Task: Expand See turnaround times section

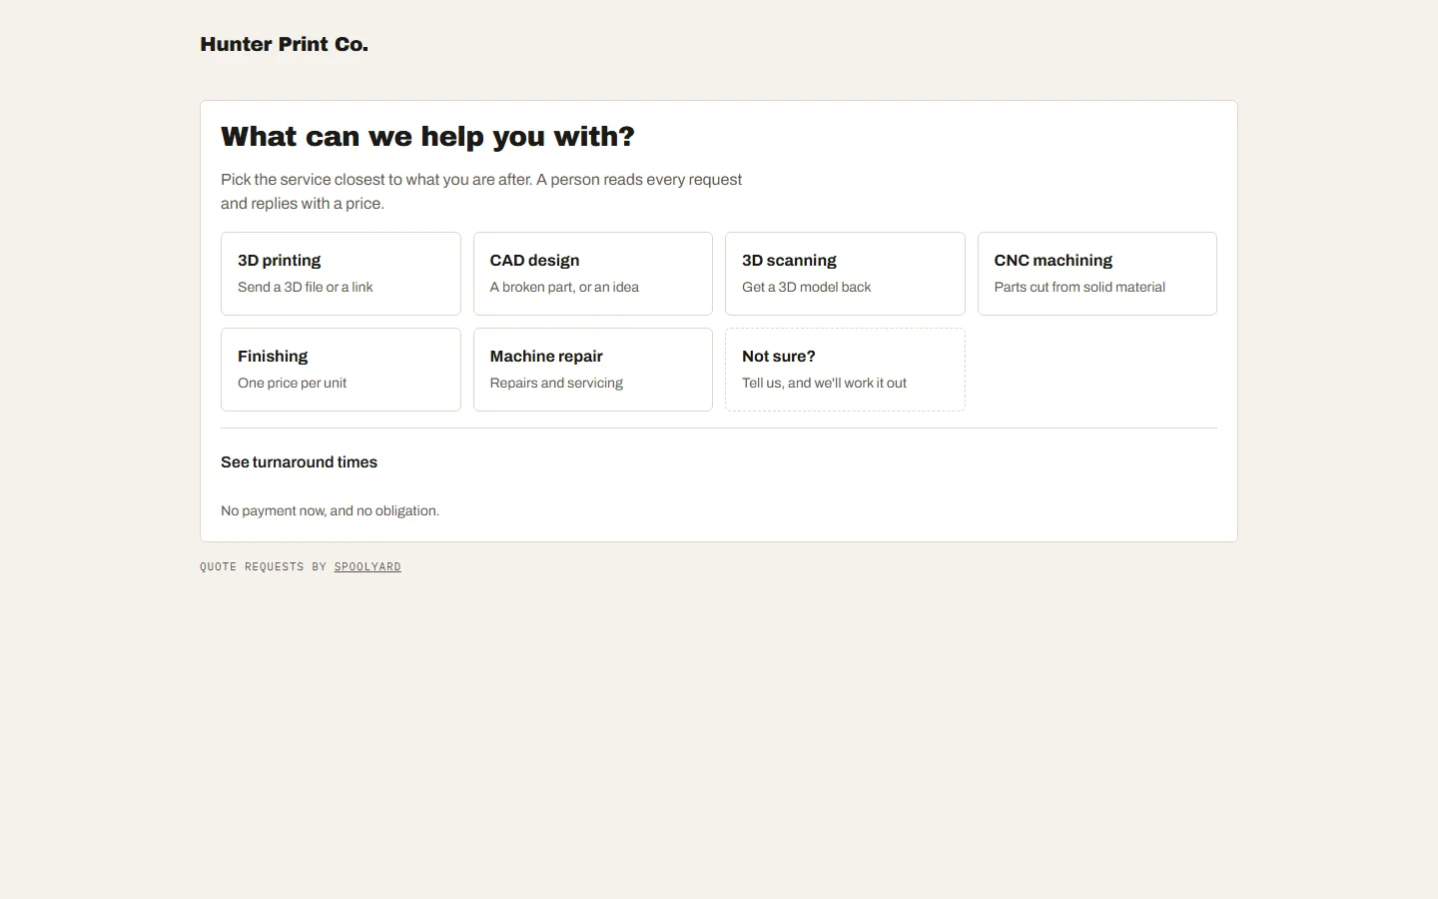Action: (299, 461)
